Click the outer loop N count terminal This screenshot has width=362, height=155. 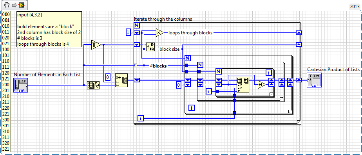[137, 25]
